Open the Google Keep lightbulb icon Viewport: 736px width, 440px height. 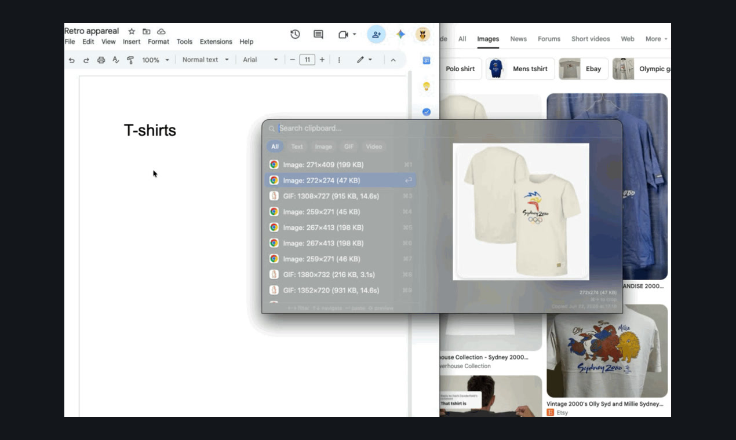427,87
